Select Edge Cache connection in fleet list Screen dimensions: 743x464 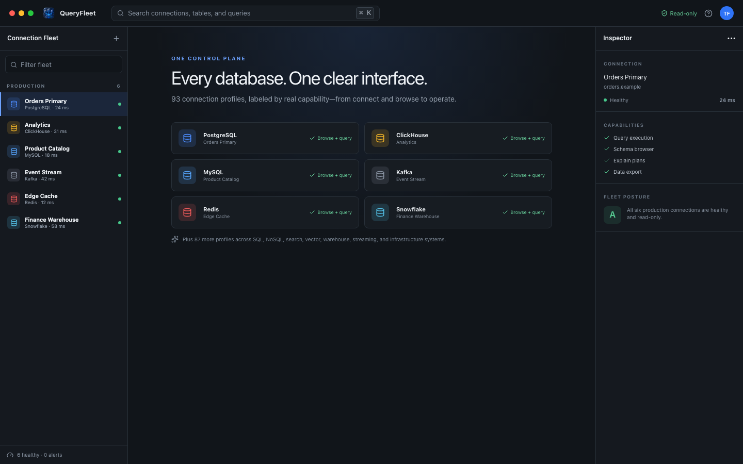64,199
